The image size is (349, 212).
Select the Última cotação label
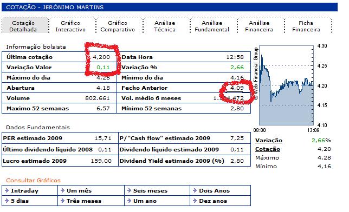pos(29,57)
